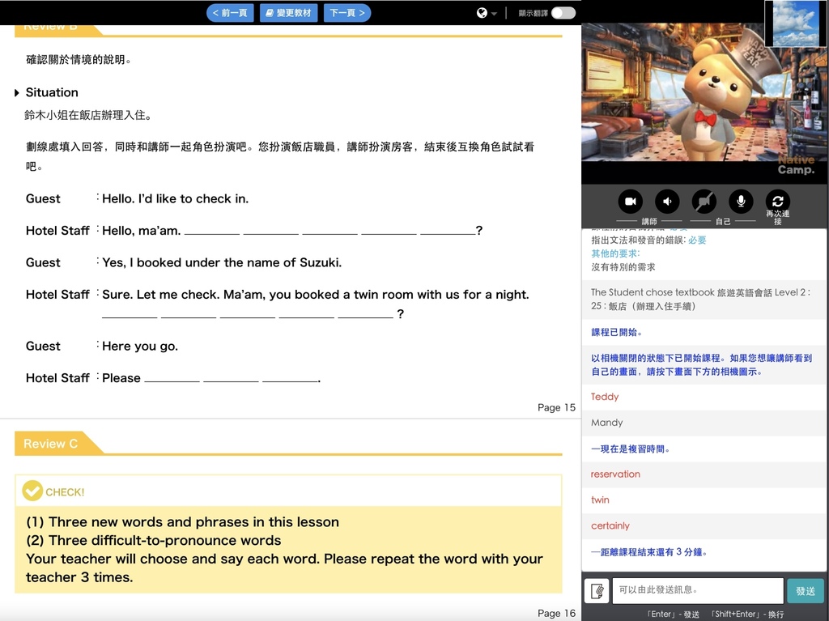Screen dimensions: 829x621
Task: Select the chat message 'reservation'
Action: point(615,474)
